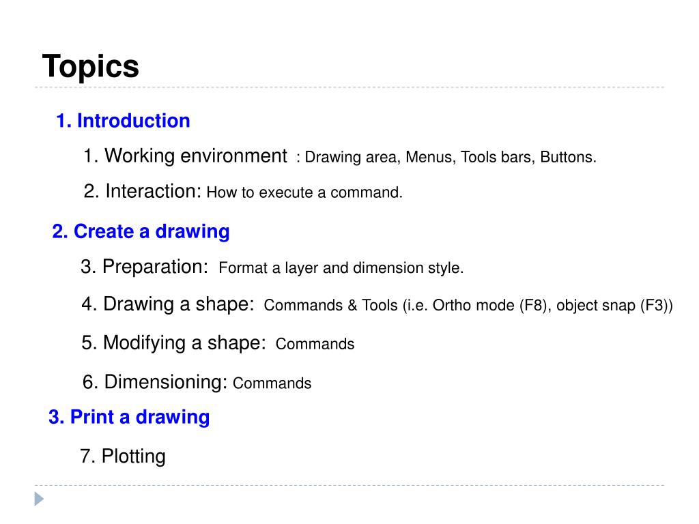Open the '1. Introduction' heading
Viewport: 699px width, 524px height.
(x=123, y=121)
